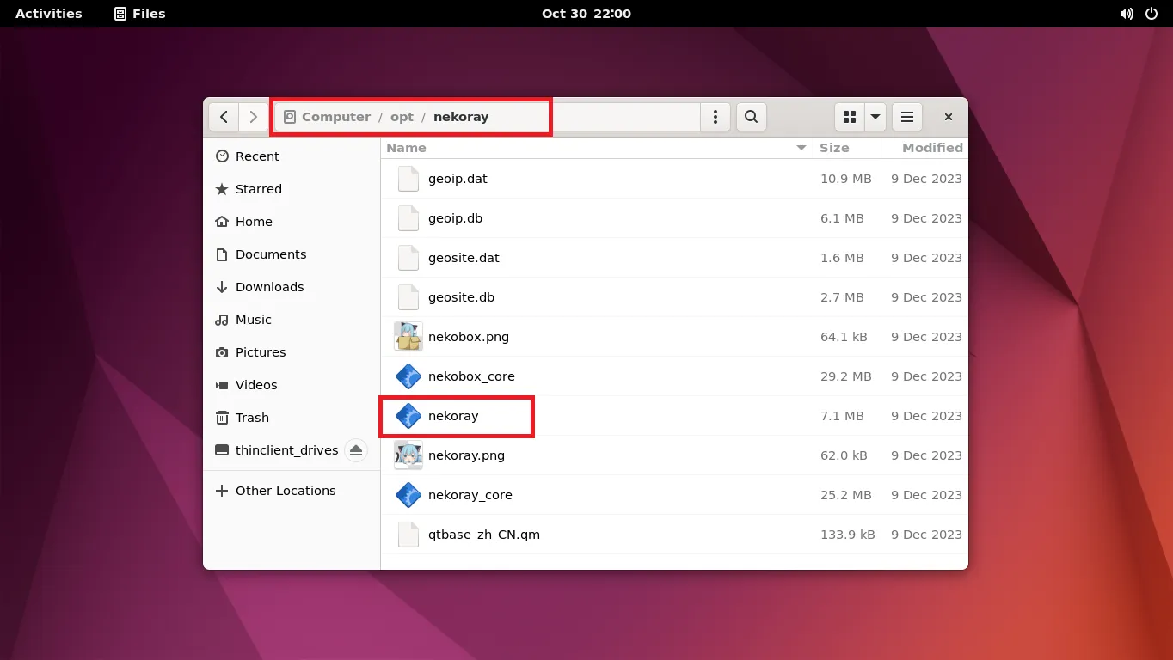Image resolution: width=1173 pixels, height=660 pixels.
Task: Open Music in the sidebar
Action: [292, 320]
